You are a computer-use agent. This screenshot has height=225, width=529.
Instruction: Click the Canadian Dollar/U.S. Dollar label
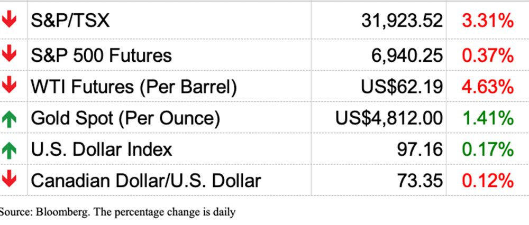pyautogui.click(x=146, y=181)
